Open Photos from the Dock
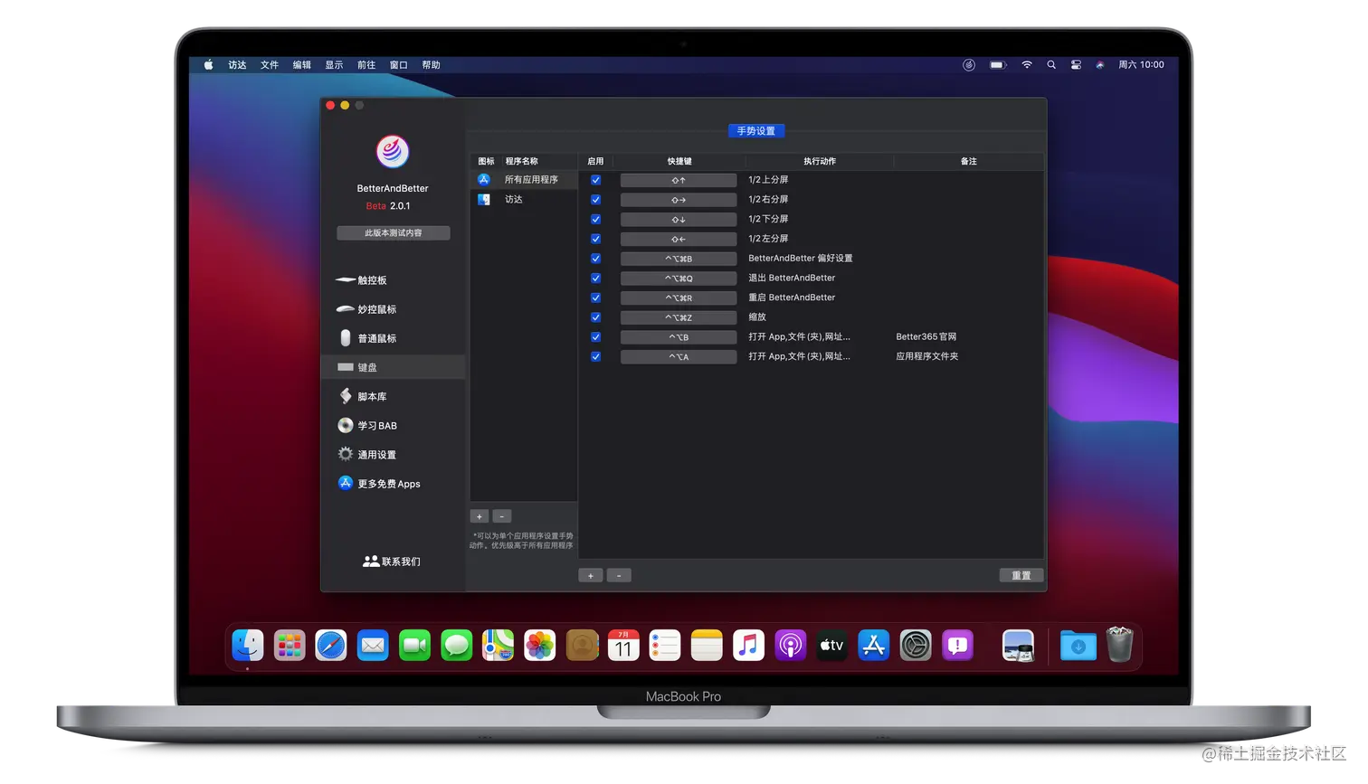This screenshot has height=784, width=1368. [x=540, y=646]
